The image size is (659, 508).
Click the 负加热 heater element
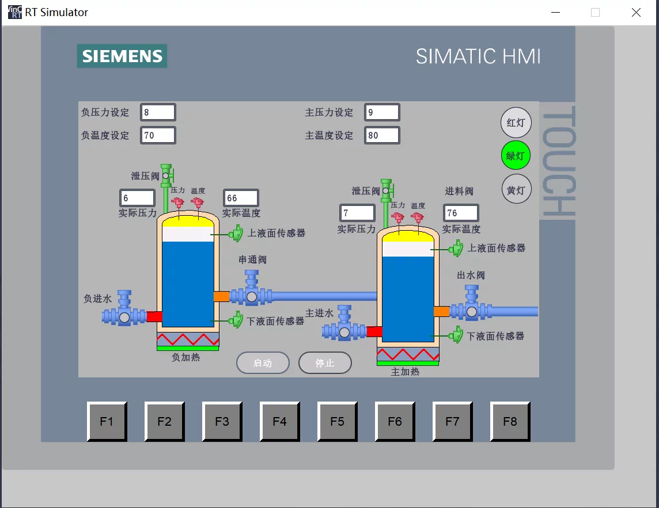pyautogui.click(x=188, y=341)
